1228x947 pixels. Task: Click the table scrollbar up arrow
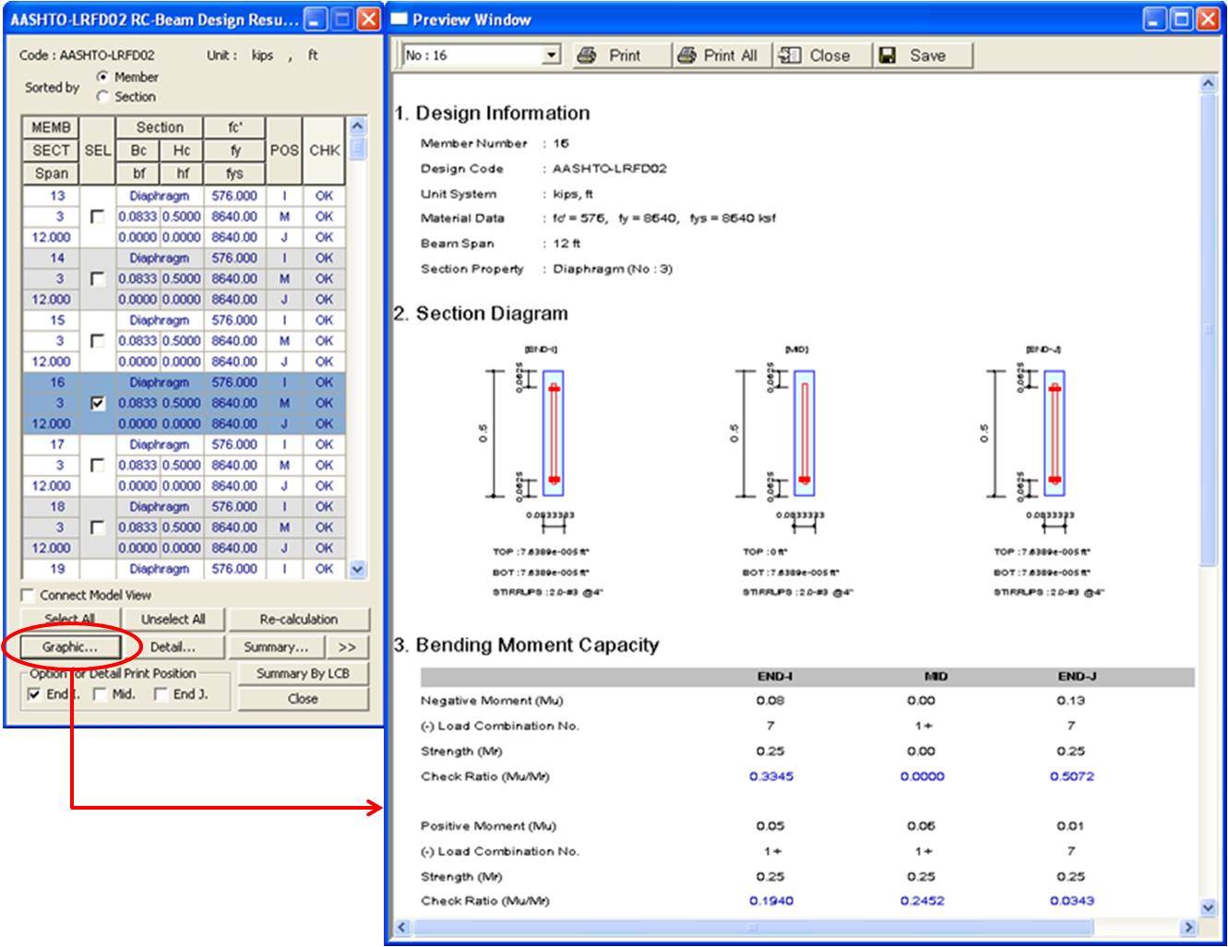pyautogui.click(x=358, y=125)
